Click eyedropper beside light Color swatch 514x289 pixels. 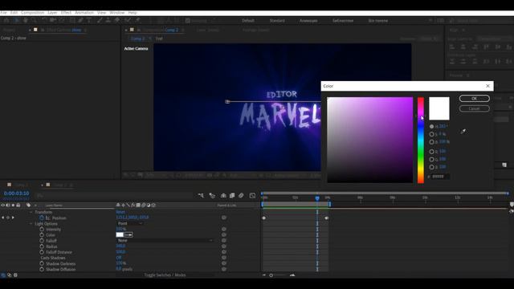(x=128, y=234)
